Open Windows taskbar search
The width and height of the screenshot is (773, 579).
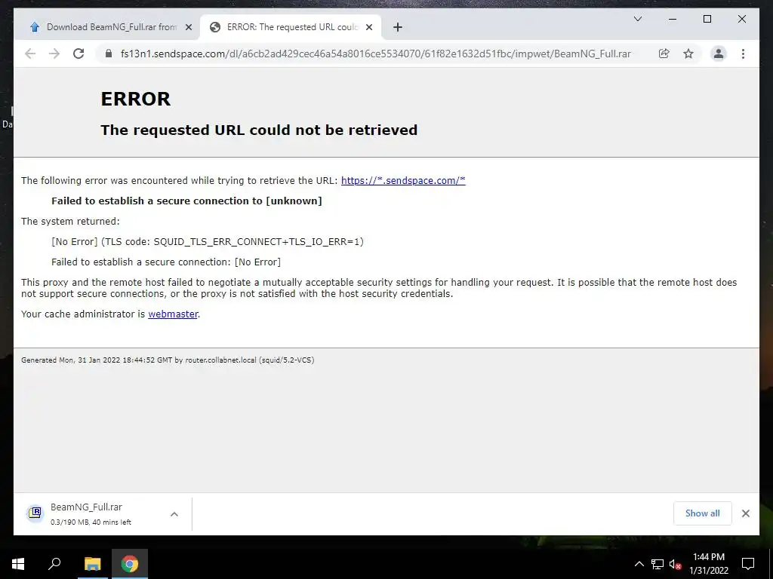coord(54,564)
